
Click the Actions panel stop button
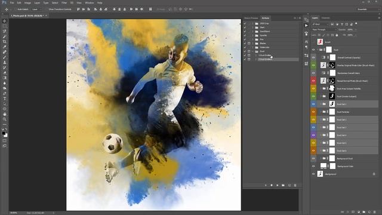click(266, 185)
